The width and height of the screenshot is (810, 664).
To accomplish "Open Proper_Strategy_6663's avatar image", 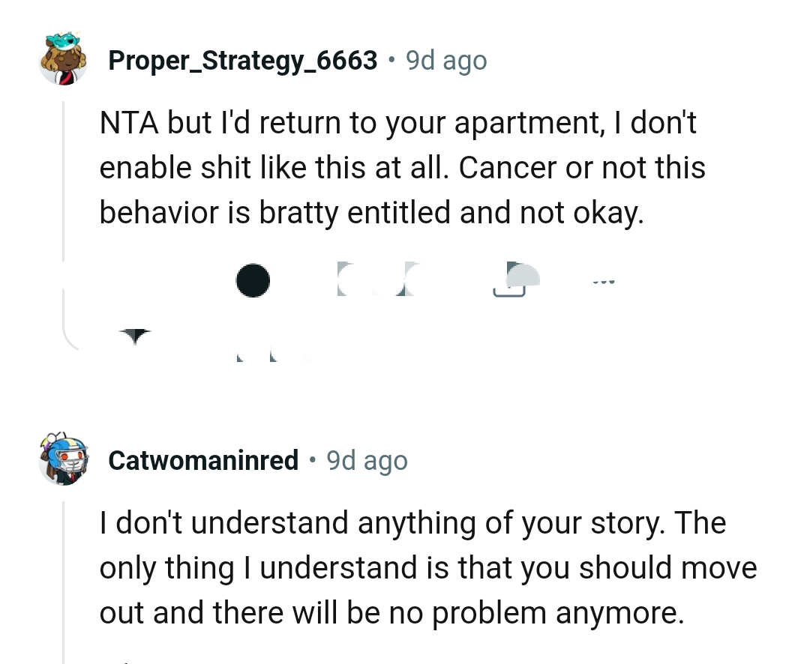I will point(64,60).
